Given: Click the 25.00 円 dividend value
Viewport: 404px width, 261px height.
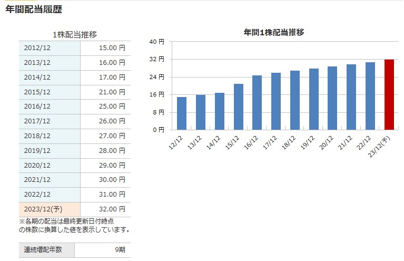Looking at the screenshot, I should [112, 107].
